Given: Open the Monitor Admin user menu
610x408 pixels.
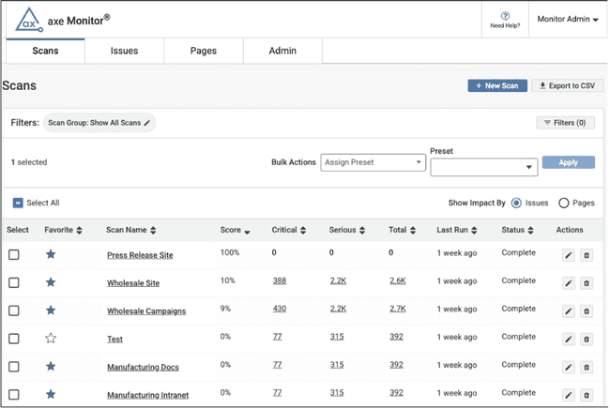Looking at the screenshot, I should click(568, 19).
